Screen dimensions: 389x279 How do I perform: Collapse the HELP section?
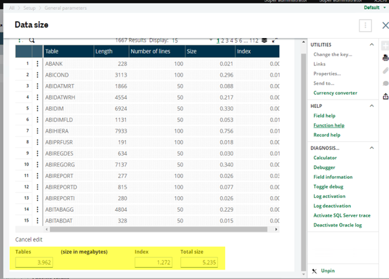pos(372,106)
